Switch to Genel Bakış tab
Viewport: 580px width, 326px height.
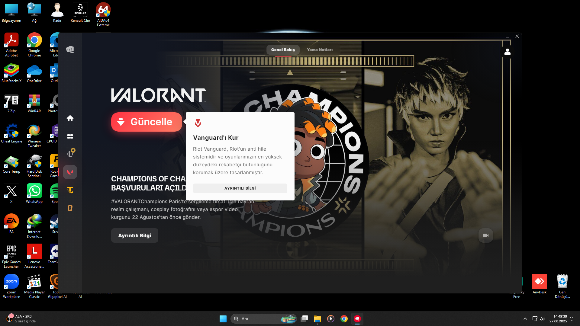(x=283, y=50)
